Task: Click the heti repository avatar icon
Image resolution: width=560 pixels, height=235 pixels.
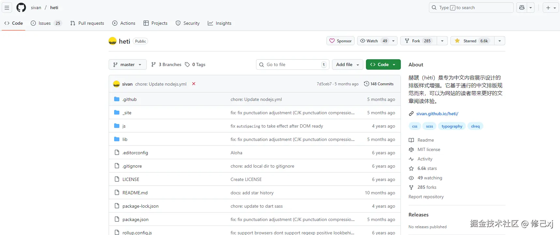Action: [113, 41]
